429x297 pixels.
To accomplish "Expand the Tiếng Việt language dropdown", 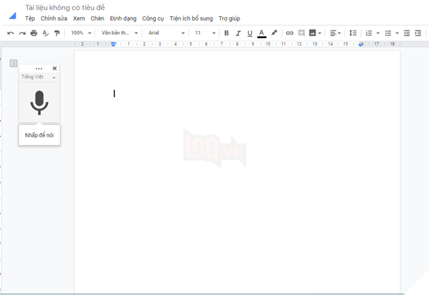I will 39,77.
